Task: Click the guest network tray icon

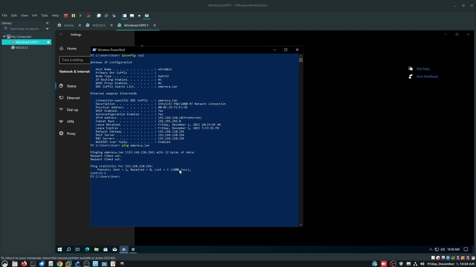Action: [437, 250]
